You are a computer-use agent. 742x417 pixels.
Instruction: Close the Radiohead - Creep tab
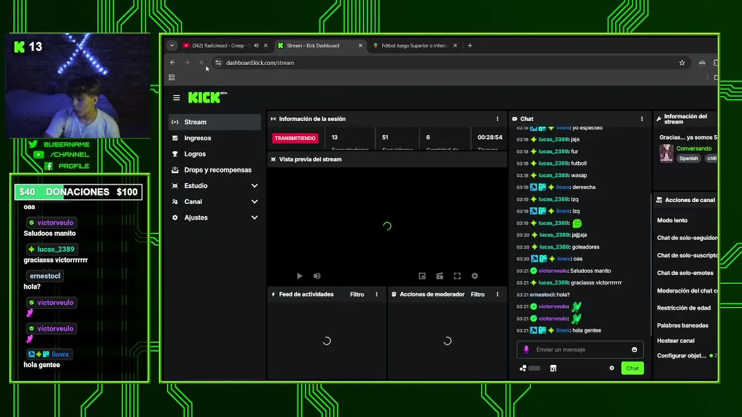(265, 45)
